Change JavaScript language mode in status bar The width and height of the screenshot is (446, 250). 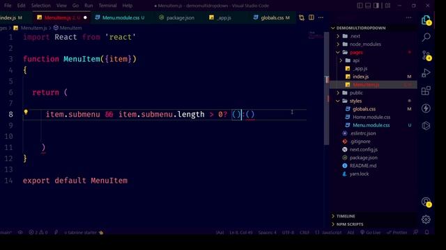point(332,233)
